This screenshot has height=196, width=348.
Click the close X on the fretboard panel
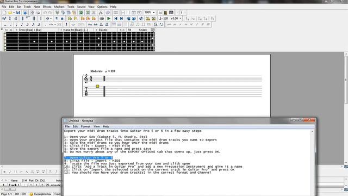(2, 29)
